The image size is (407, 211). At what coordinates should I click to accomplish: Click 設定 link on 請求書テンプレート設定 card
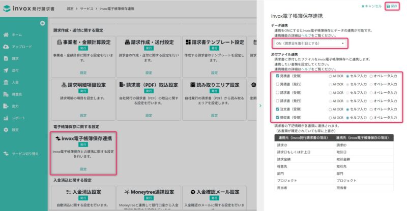click(x=214, y=73)
